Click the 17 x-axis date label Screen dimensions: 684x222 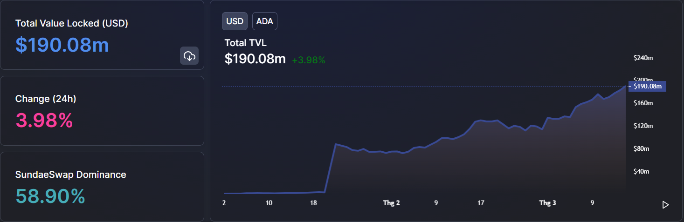[481, 203]
